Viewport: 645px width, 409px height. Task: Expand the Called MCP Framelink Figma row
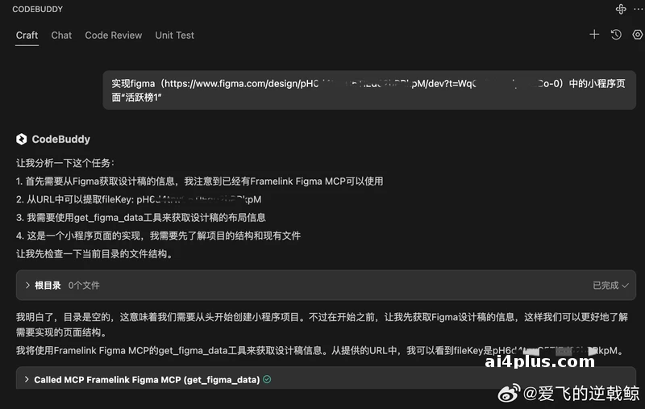coord(326,379)
